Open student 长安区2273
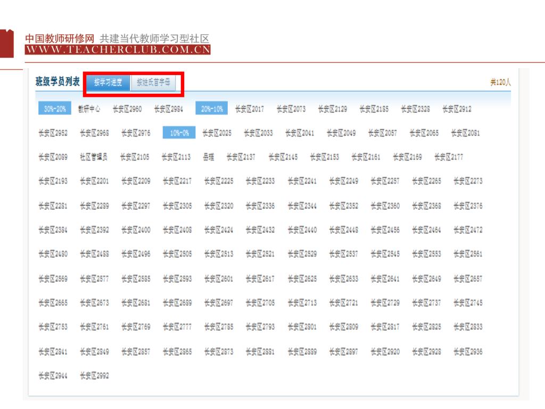Image resolution: width=545 pixels, height=409 pixels. (468, 181)
